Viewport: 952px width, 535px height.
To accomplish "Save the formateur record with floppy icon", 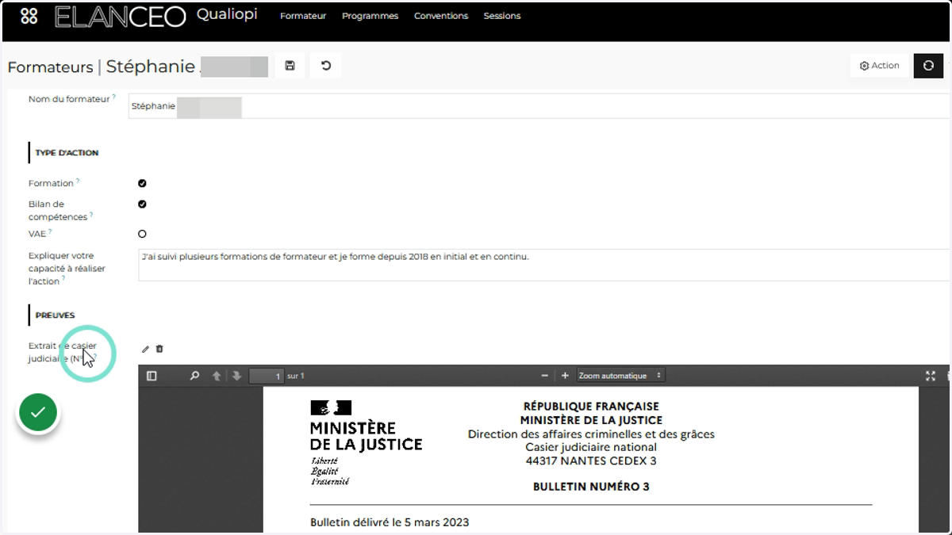I will point(290,66).
